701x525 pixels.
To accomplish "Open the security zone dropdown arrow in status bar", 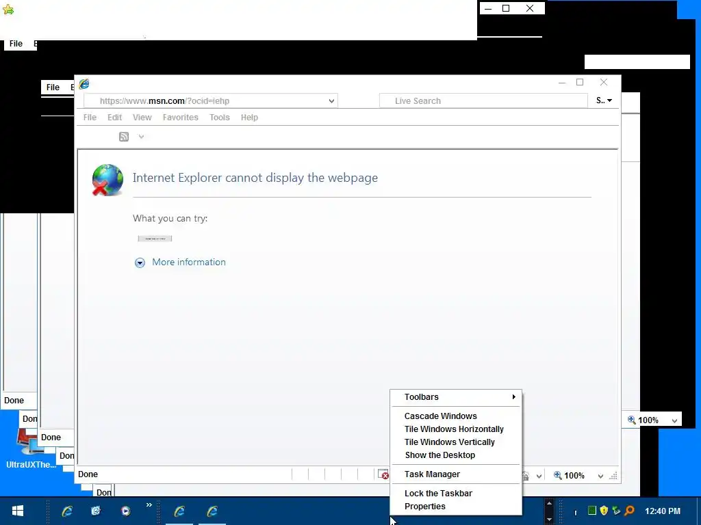I will pos(539,476).
